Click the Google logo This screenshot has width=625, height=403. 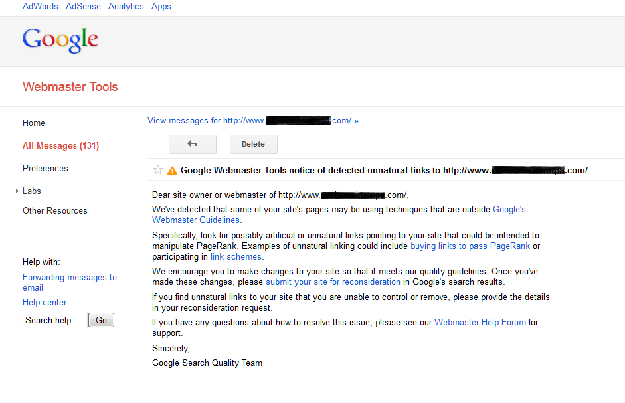coord(60,40)
